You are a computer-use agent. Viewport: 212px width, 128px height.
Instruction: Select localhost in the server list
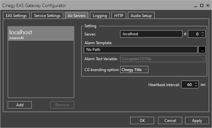(x=41, y=34)
